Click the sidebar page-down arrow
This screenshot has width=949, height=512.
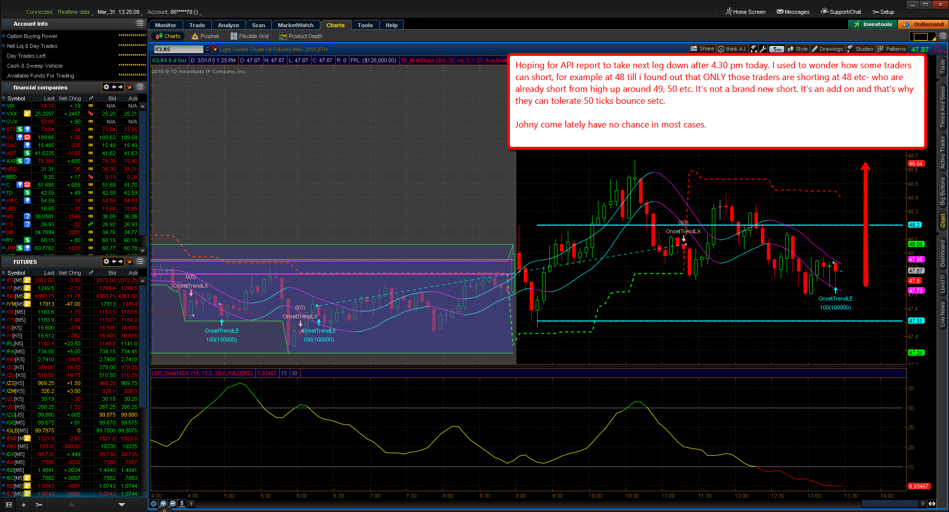pyautogui.click(x=122, y=505)
